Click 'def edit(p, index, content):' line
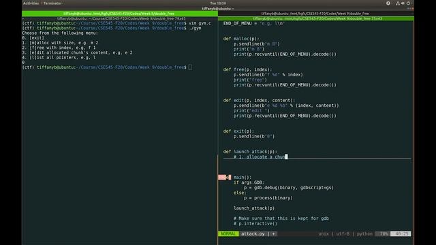This screenshot has height=245, width=436. pyautogui.click(x=259, y=101)
